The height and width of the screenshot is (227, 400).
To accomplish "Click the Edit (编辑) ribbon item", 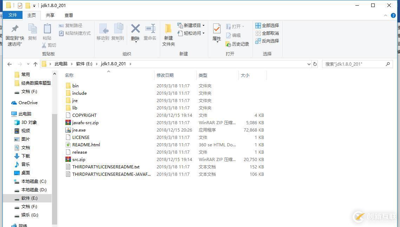I will click(x=234, y=35).
